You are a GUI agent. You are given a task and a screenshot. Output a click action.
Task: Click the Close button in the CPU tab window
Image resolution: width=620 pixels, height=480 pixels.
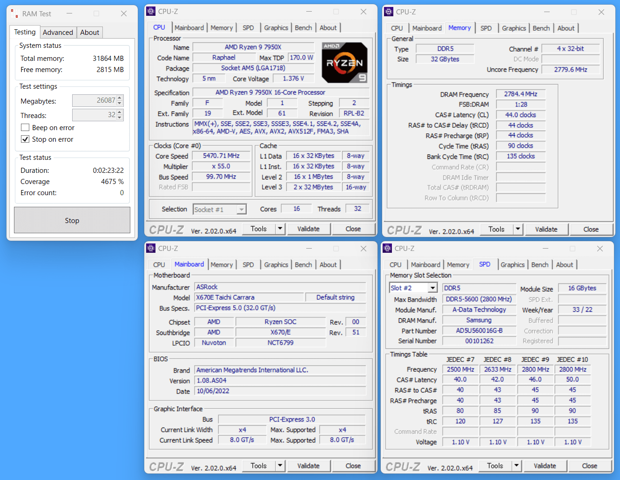[x=353, y=229]
